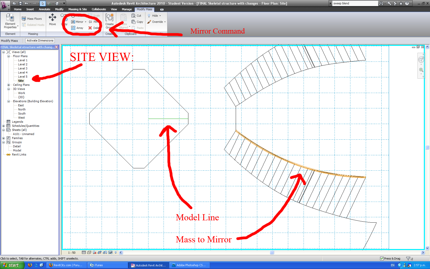
Task: Undo the last action with the quick access arrow
Action: pos(26,3)
